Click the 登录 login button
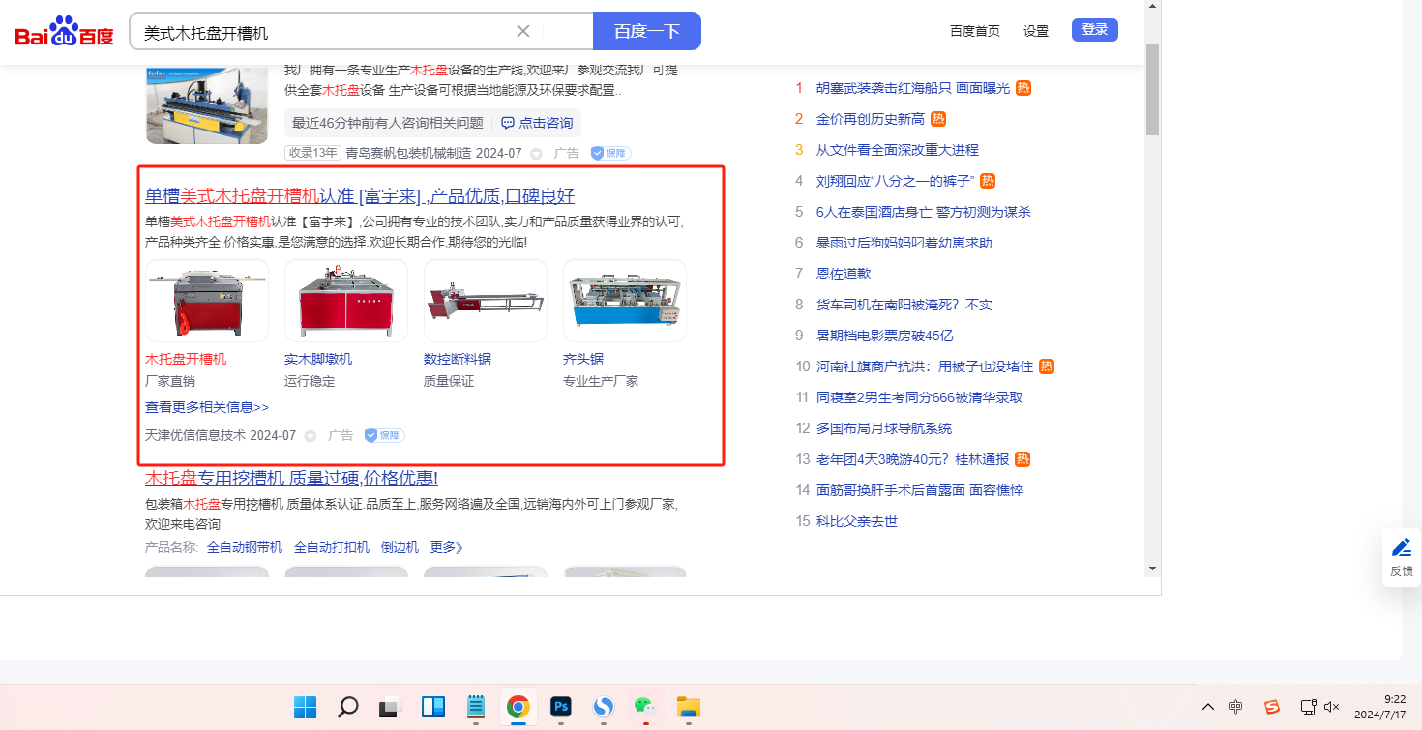 [x=1095, y=30]
